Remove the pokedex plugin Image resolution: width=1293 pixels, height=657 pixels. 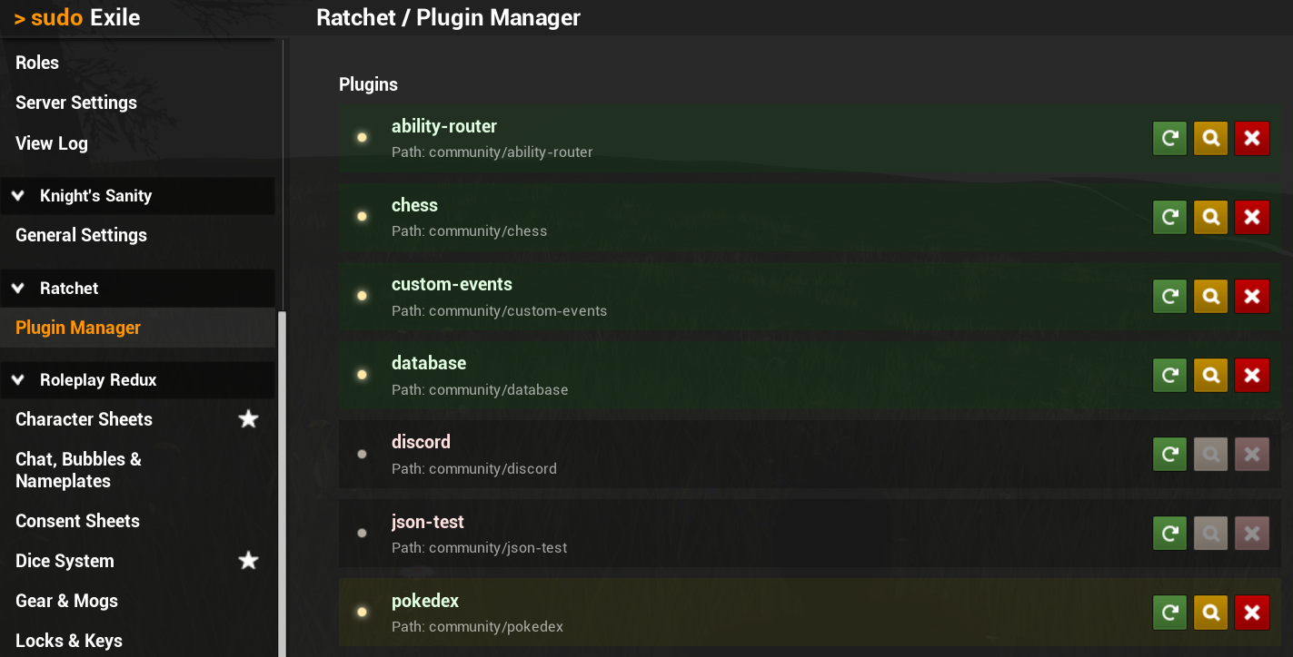tap(1252, 612)
